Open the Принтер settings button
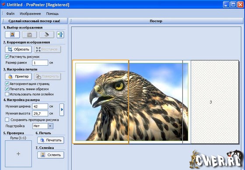Viewport: 245px width, 170px height. 18,76
